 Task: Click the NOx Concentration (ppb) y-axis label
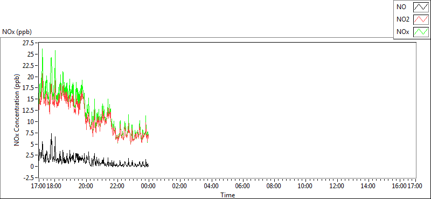tap(17, 110)
